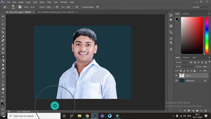The width and height of the screenshot is (211, 119).
Task: Open the Actions panel play icon
Action: point(171,20)
